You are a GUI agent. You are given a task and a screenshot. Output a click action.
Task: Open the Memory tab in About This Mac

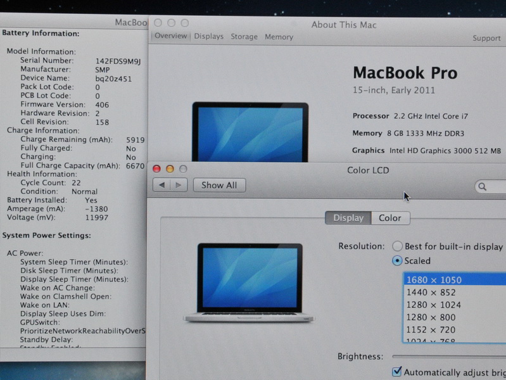pyautogui.click(x=279, y=37)
